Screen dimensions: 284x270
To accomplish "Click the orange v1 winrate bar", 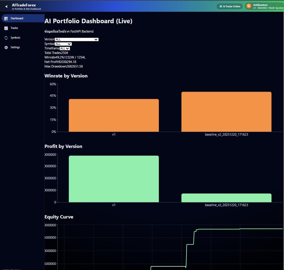I will [114, 115].
